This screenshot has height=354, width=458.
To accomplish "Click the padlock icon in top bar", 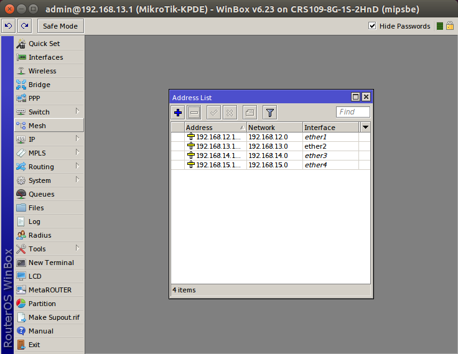I will click(450, 26).
